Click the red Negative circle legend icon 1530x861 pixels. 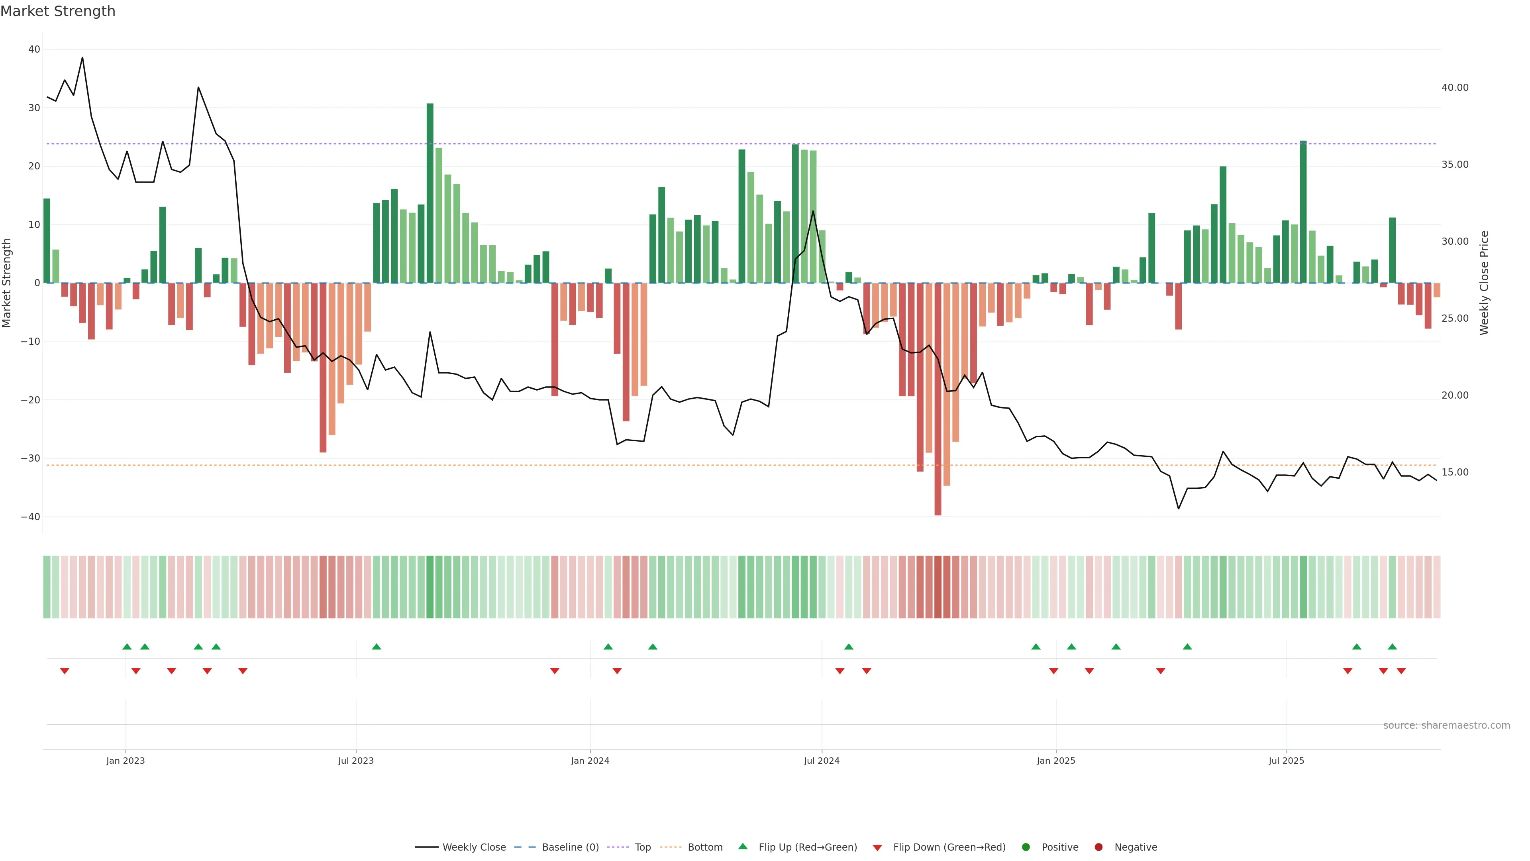[x=1098, y=847]
